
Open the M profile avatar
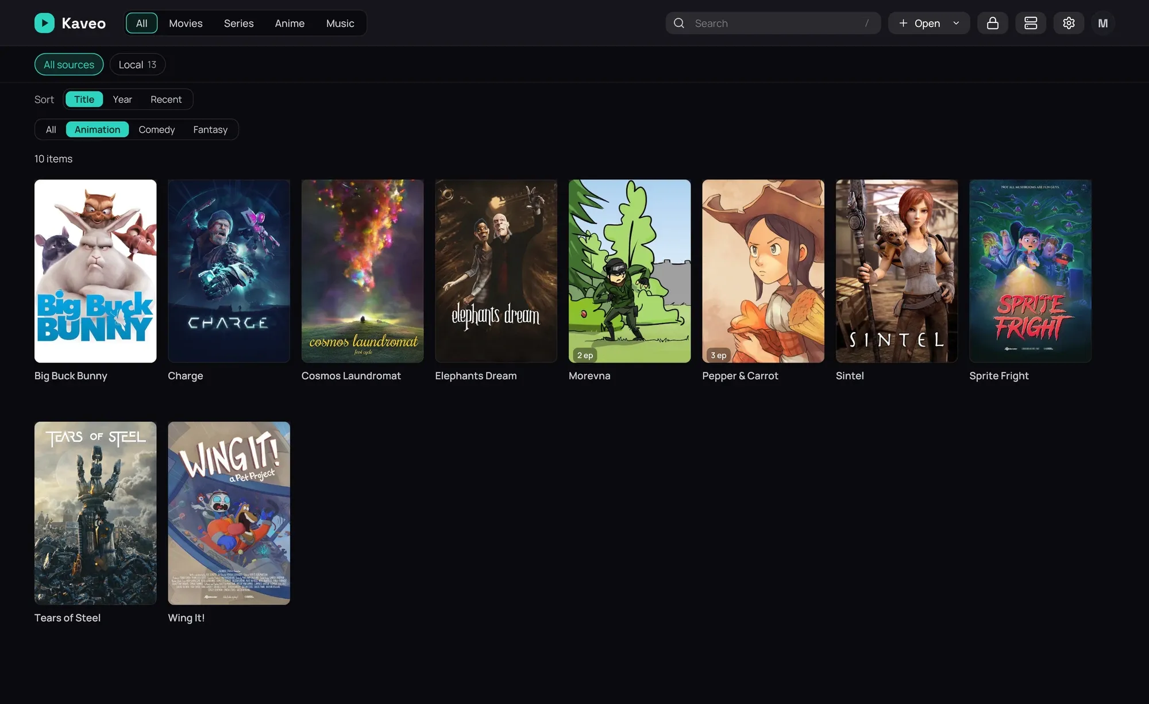click(1103, 23)
